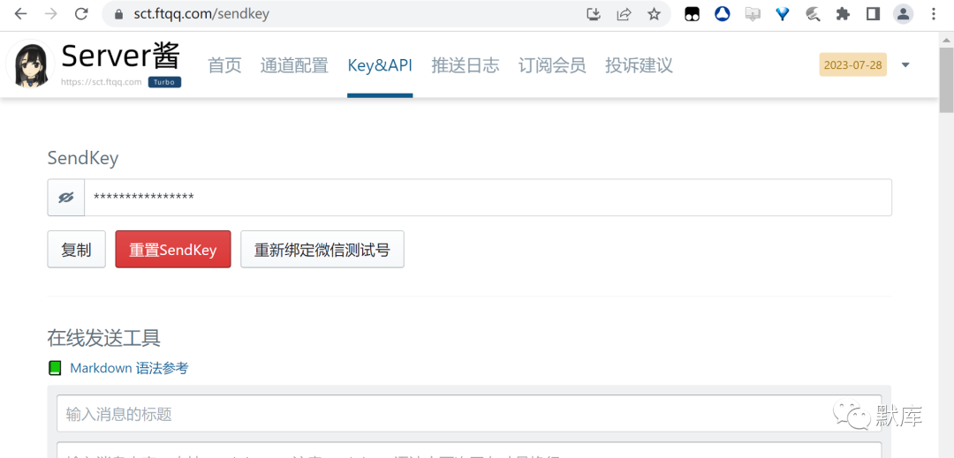Click the https://sct.ftqq.com text under the logo
Viewport: 954px width, 458px height.
(x=102, y=82)
